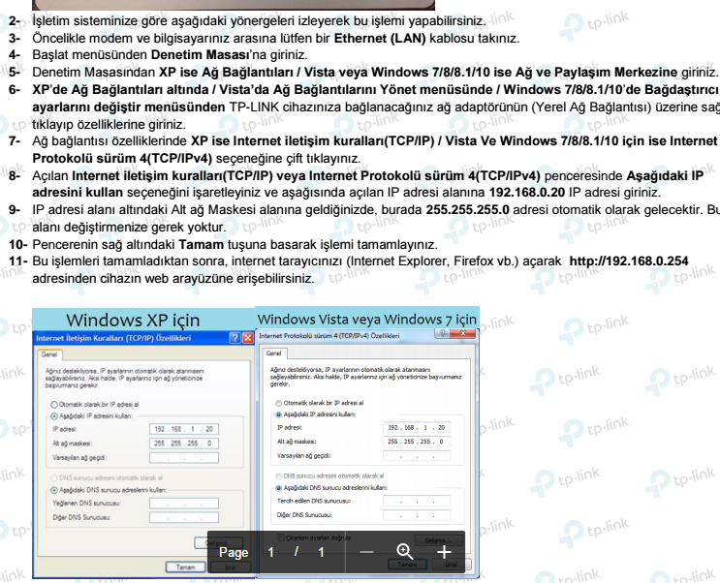Click the 'Protokolü sürüm 4(TCP/IPv4)' text in step 7
This screenshot has height=583, width=720.
pos(122,159)
